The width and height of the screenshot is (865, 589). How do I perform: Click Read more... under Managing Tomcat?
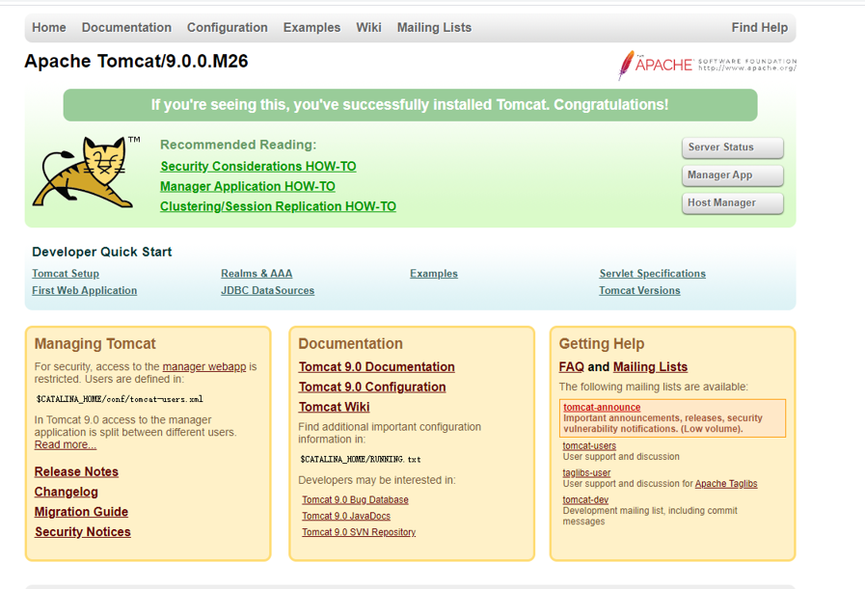click(66, 444)
